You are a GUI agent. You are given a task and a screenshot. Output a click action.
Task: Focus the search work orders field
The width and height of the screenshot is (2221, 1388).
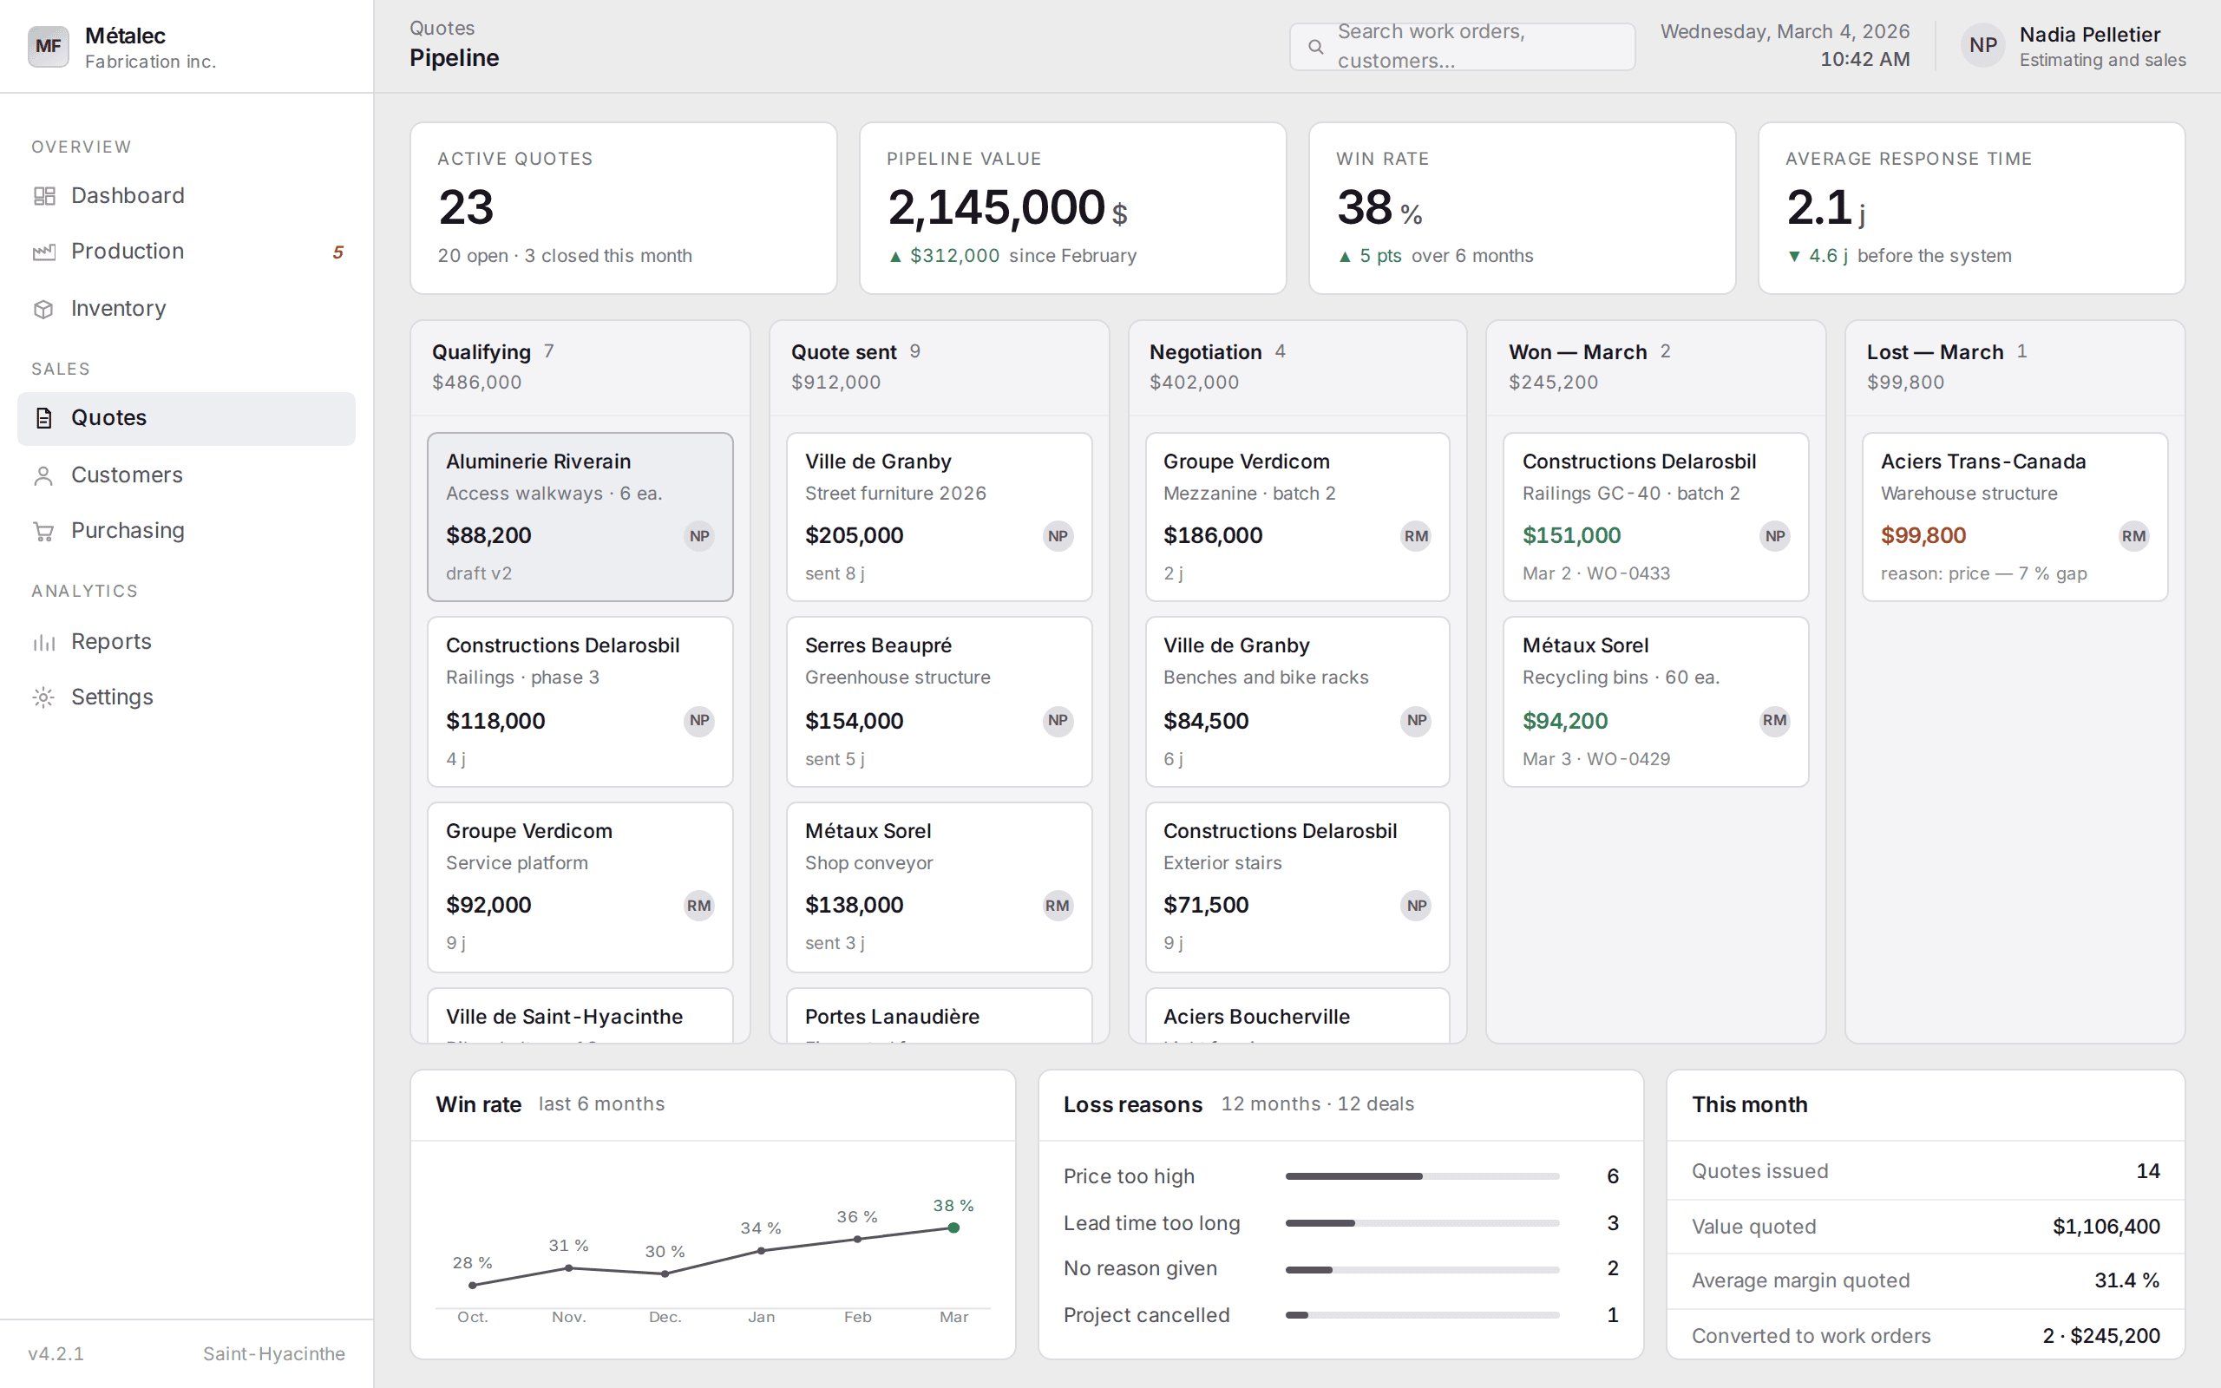[x=1462, y=47]
